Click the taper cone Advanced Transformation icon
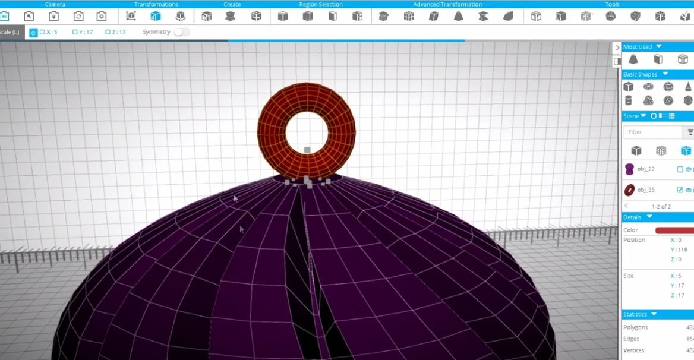This screenshot has height=360, width=694. coord(459,17)
